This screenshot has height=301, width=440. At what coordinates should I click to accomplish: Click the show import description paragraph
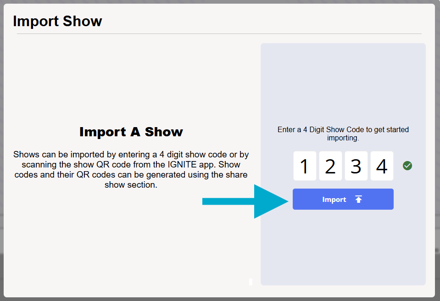click(x=131, y=170)
